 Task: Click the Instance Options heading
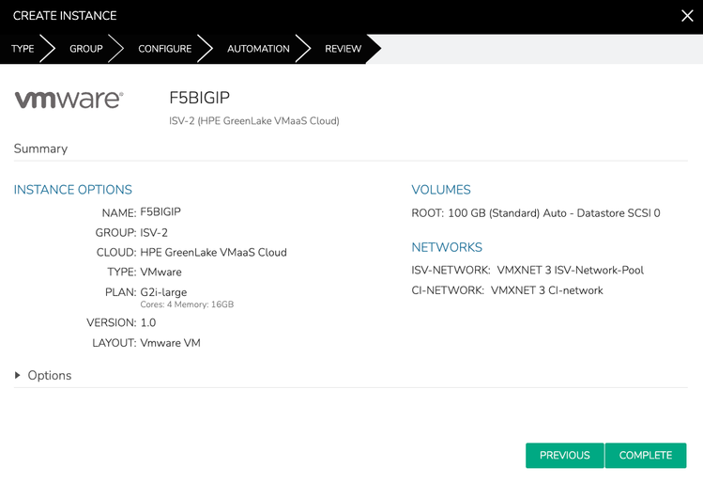click(72, 190)
